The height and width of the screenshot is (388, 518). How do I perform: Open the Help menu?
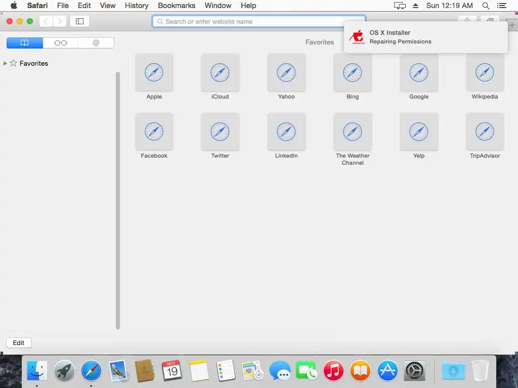[x=248, y=6]
